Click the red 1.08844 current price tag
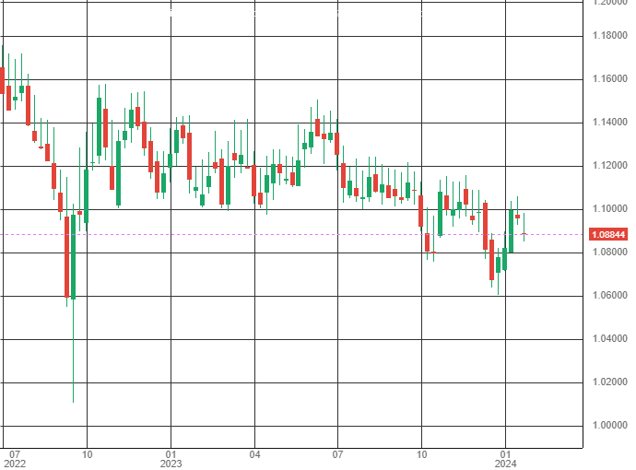This screenshot has width=636, height=470. click(x=608, y=234)
